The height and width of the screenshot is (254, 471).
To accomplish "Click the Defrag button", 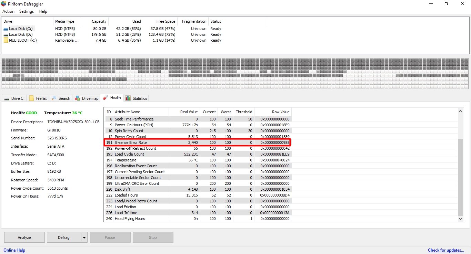I will pos(64,237).
